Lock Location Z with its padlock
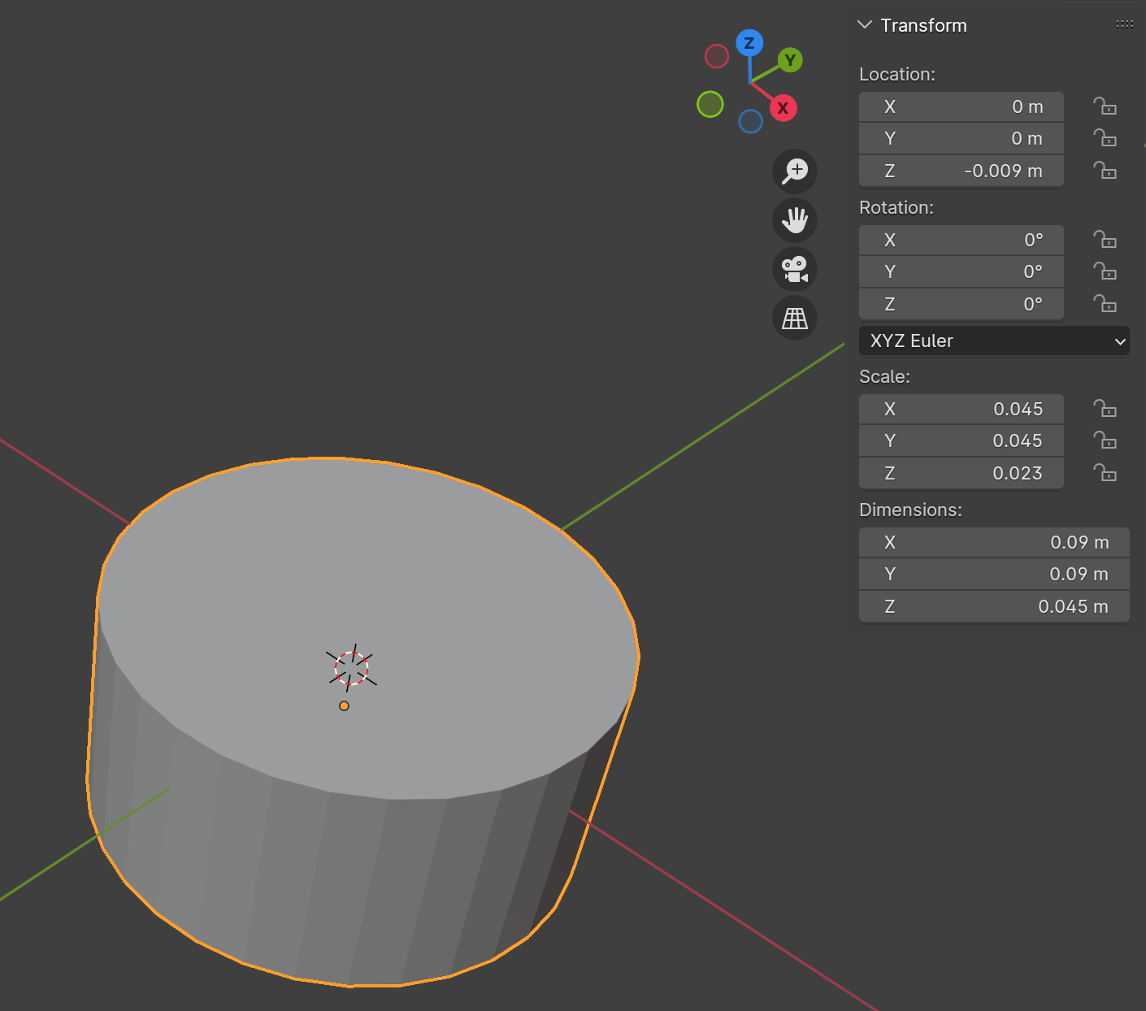The width and height of the screenshot is (1146, 1011). (x=1105, y=171)
